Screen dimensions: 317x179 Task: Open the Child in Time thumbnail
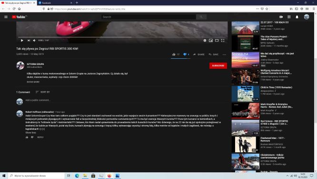pos(245,94)
